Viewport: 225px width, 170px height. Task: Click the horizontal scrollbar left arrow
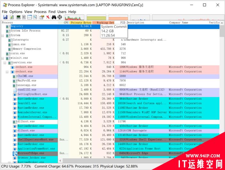point(60,161)
